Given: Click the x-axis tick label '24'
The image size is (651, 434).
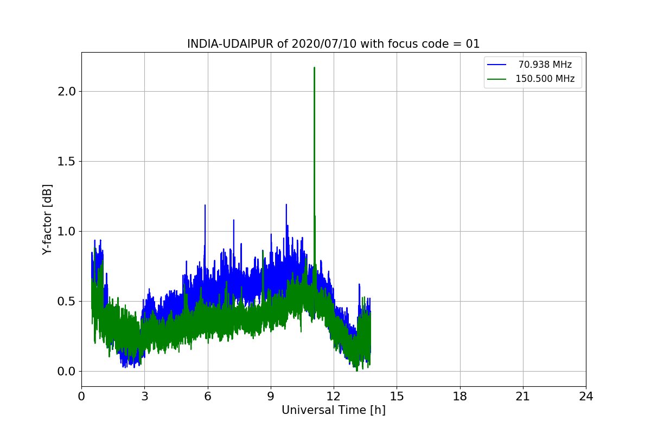Looking at the screenshot, I should (x=586, y=397).
